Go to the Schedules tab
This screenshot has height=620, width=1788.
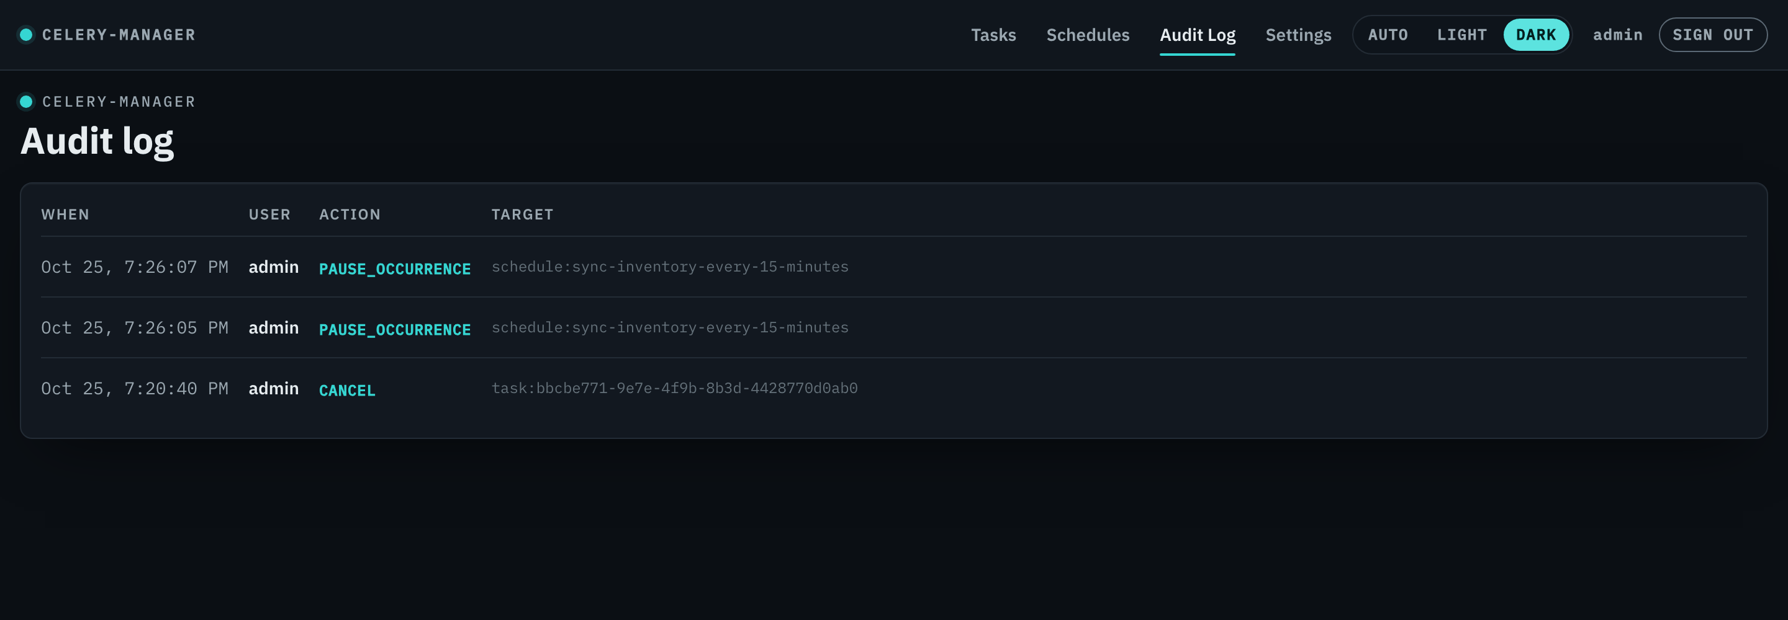coord(1088,35)
